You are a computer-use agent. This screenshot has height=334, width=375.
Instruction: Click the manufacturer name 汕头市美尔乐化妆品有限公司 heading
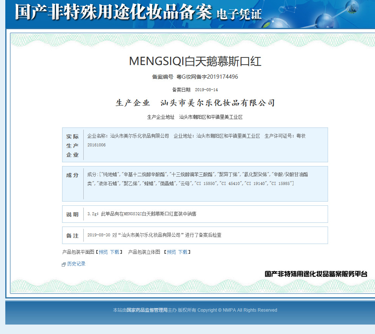(x=217, y=103)
